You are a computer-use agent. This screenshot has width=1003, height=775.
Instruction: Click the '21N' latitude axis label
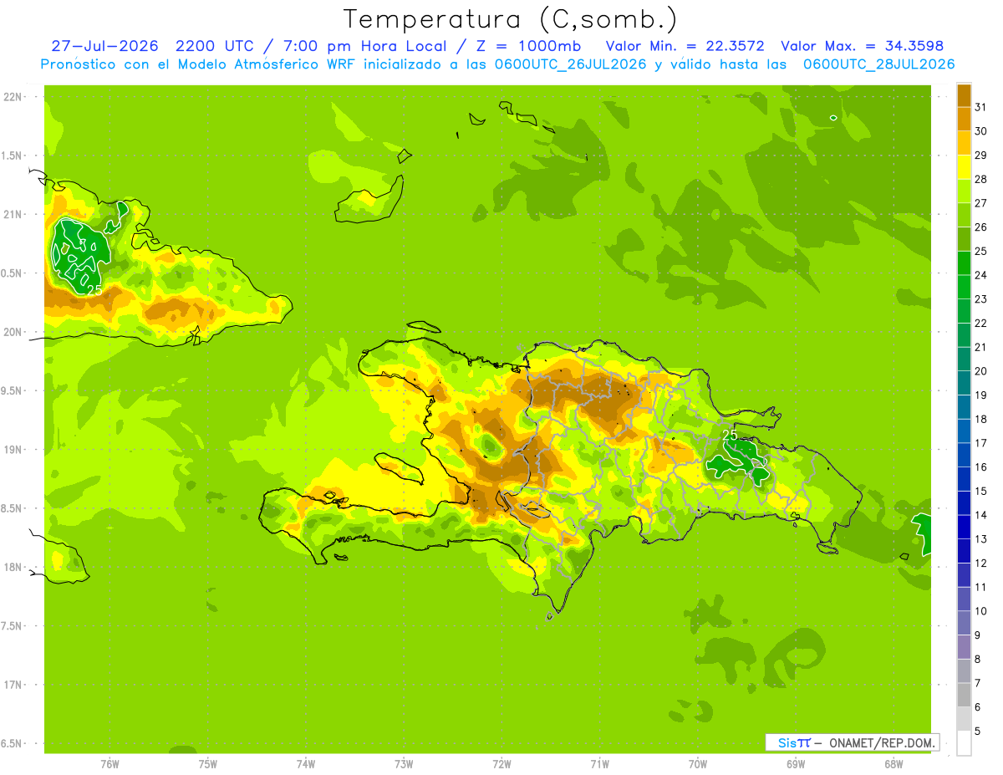(x=13, y=214)
